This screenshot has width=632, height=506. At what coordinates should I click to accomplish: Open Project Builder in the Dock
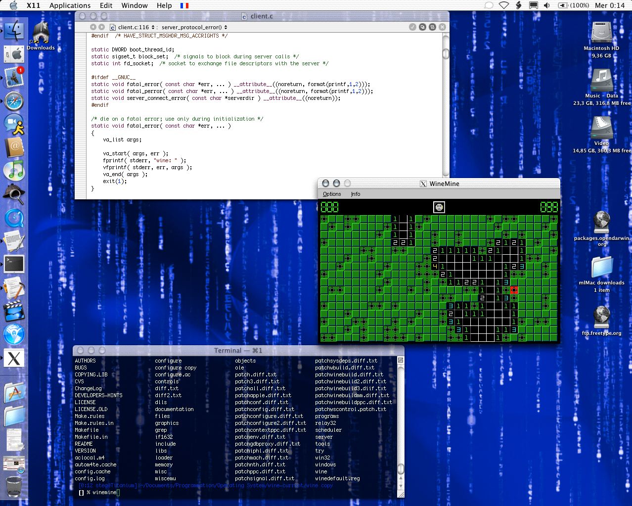[14, 288]
